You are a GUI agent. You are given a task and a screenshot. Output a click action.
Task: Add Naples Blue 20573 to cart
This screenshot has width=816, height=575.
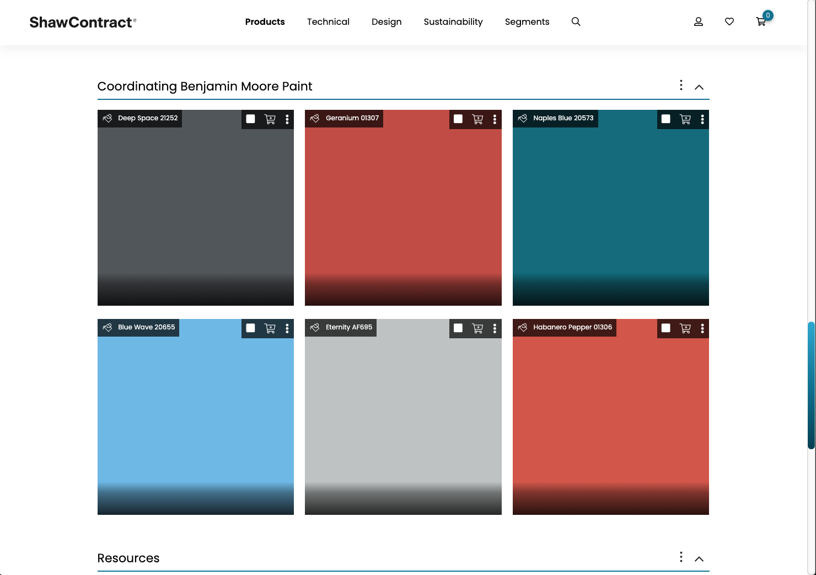(685, 119)
